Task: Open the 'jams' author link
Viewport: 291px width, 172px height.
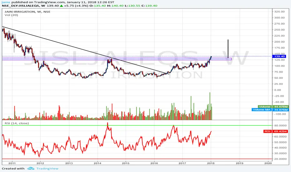Action: [x=6, y=2]
